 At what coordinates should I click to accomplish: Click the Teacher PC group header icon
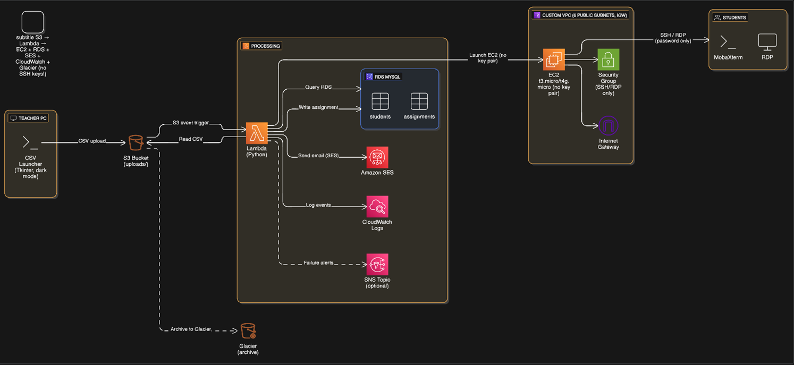click(x=13, y=118)
